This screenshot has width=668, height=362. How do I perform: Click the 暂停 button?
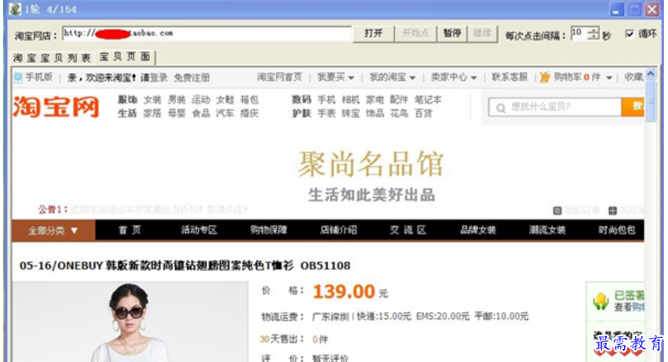click(452, 33)
